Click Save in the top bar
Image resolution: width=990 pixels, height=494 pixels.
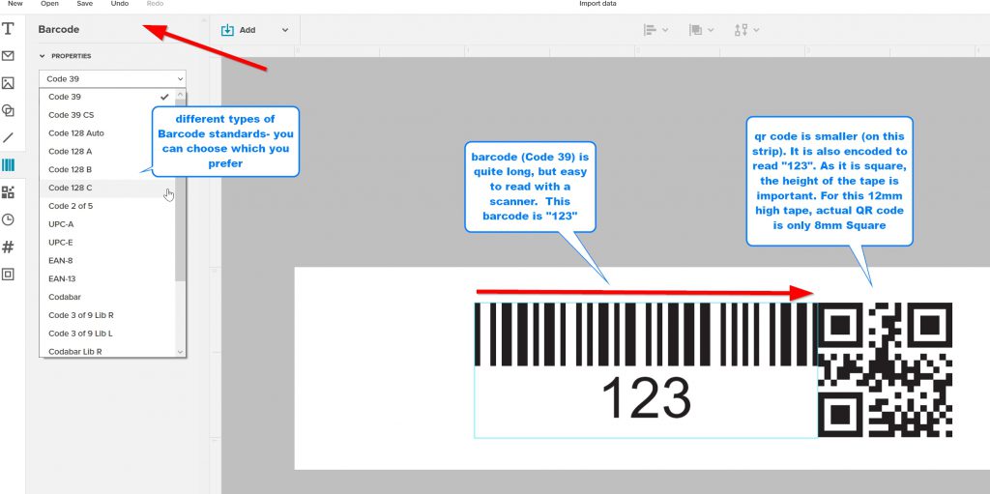(x=84, y=4)
